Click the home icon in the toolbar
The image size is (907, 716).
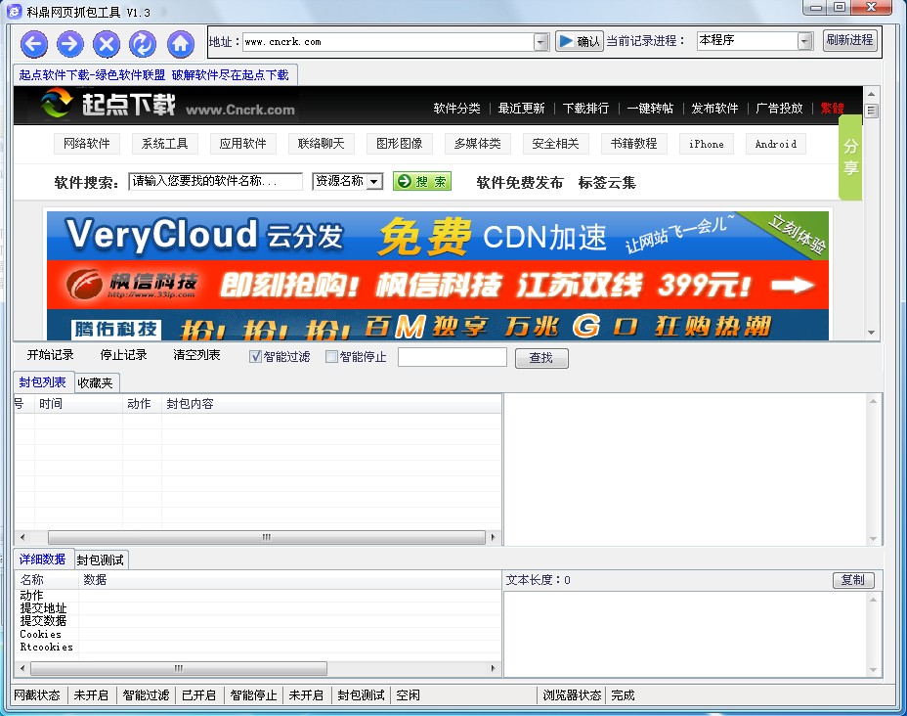(x=180, y=41)
